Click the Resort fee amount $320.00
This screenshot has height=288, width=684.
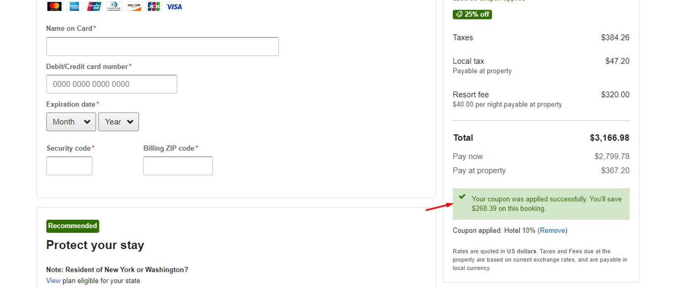pyautogui.click(x=615, y=95)
